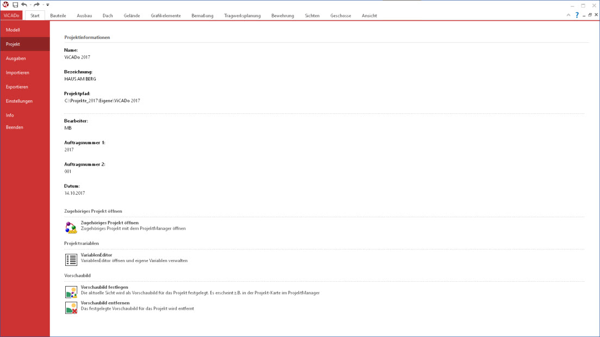Open the Grafikelemente ribbon tab
The image size is (600, 337).
(166, 16)
